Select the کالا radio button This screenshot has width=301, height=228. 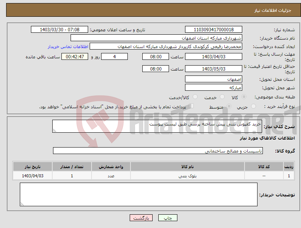point(244,97)
